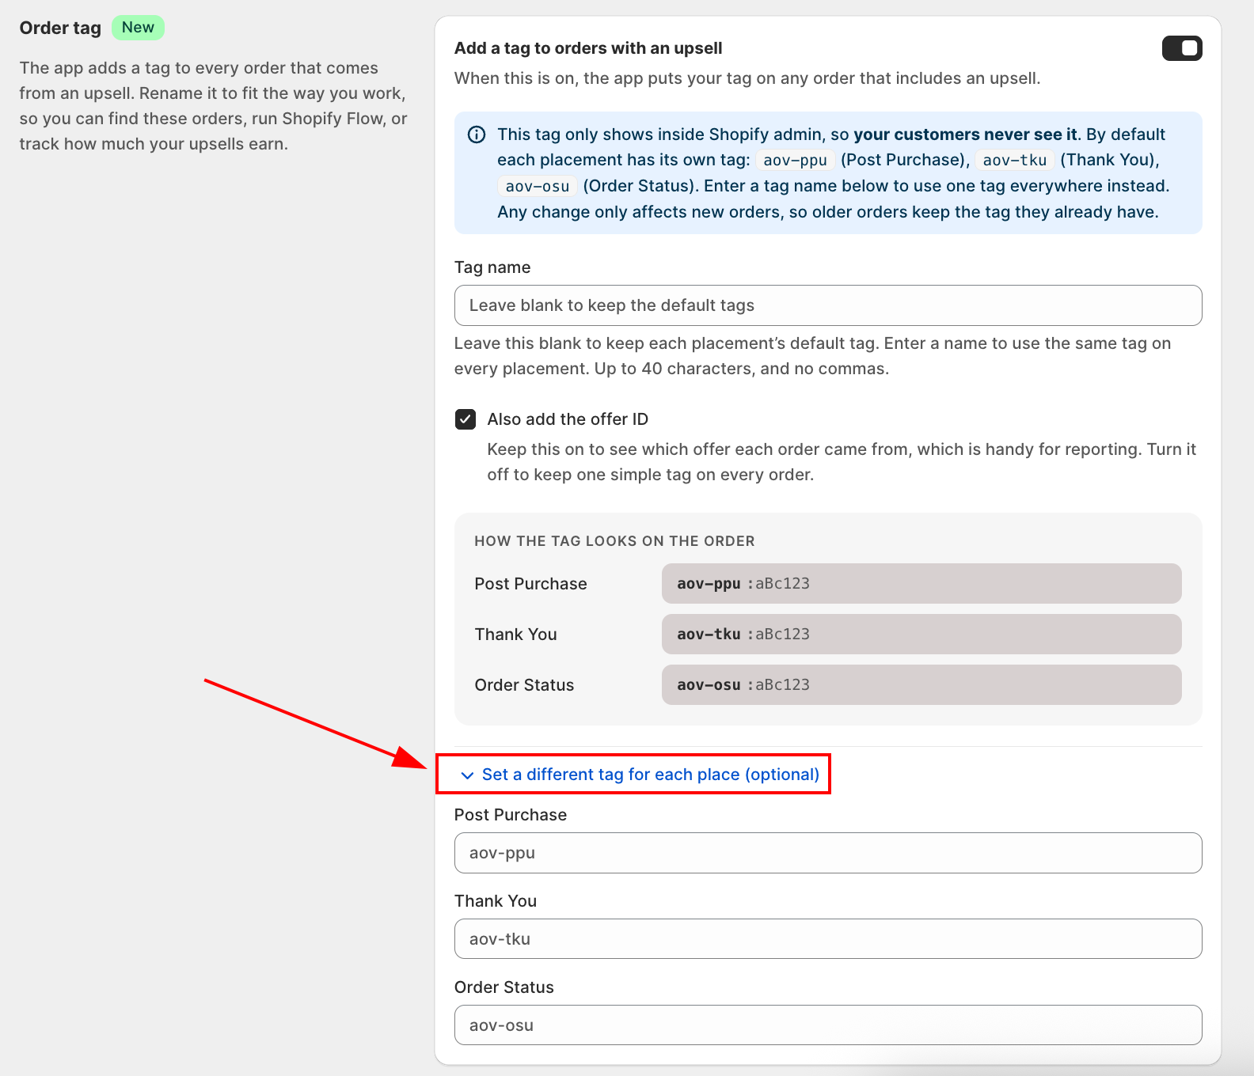Viewport: 1254px width, 1076px height.
Task: Click the 'Also add the offer ID' label
Action: [x=568, y=419]
